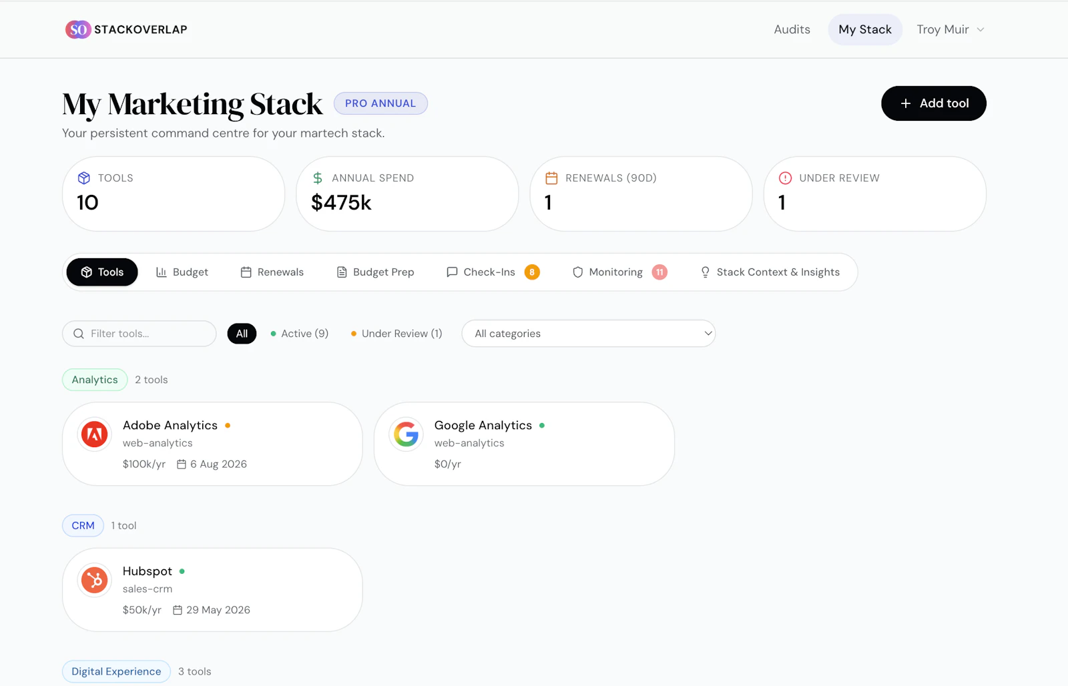Click the Tools cube icon in stats card

pos(84,178)
